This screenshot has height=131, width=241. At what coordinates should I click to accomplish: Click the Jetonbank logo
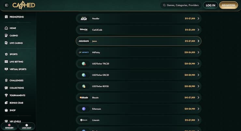coord(84,41)
